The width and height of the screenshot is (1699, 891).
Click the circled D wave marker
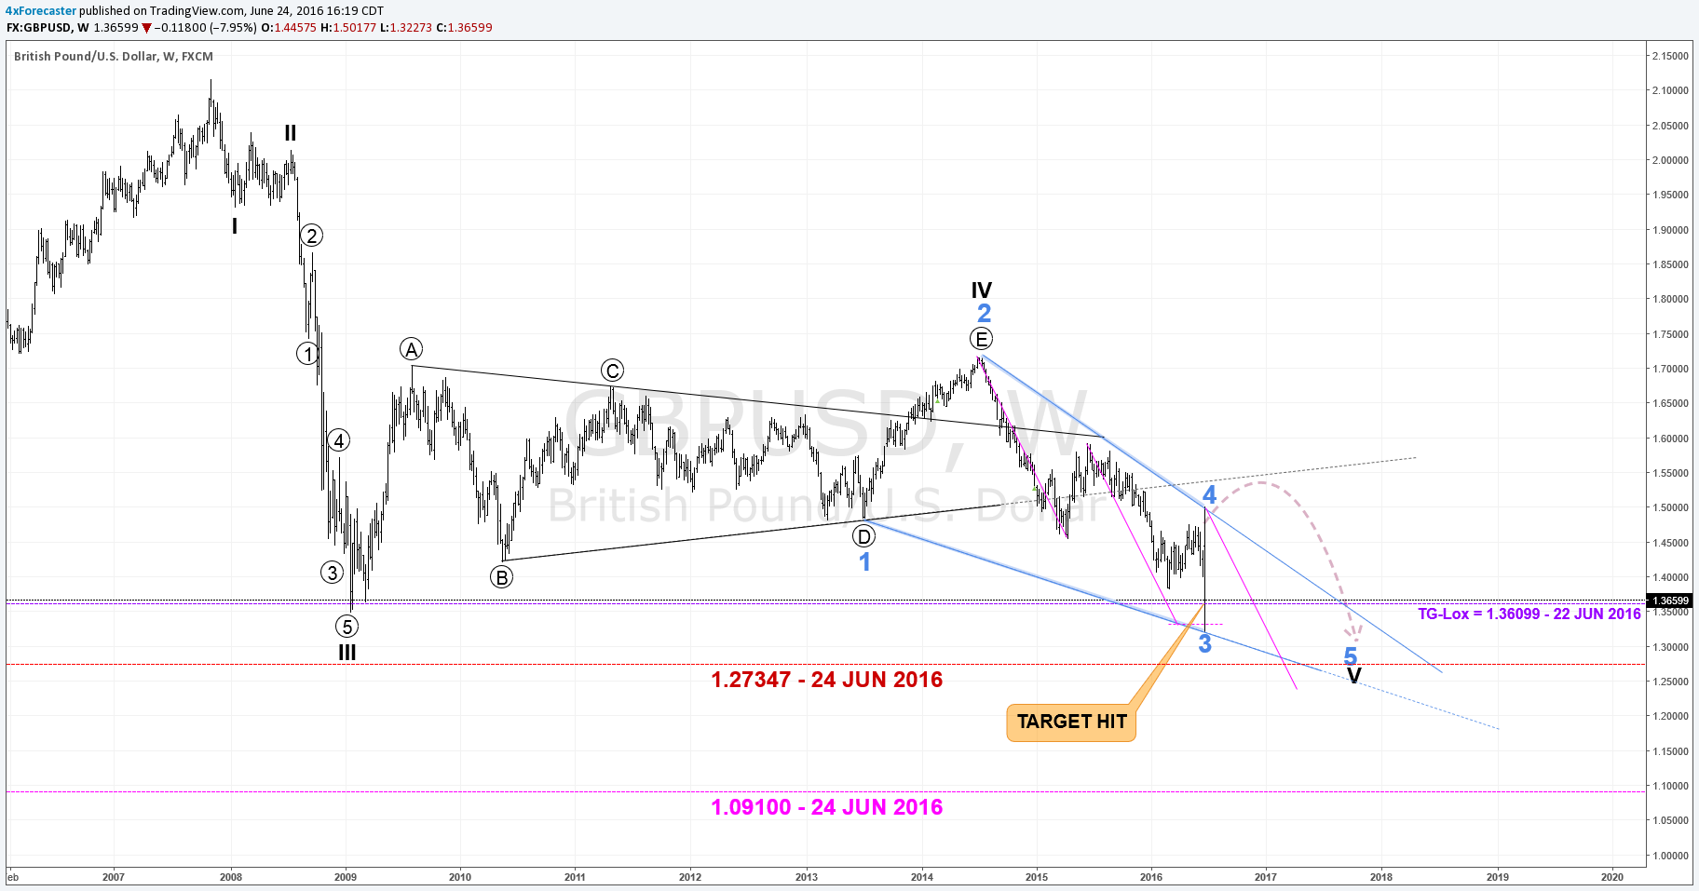coord(863,536)
